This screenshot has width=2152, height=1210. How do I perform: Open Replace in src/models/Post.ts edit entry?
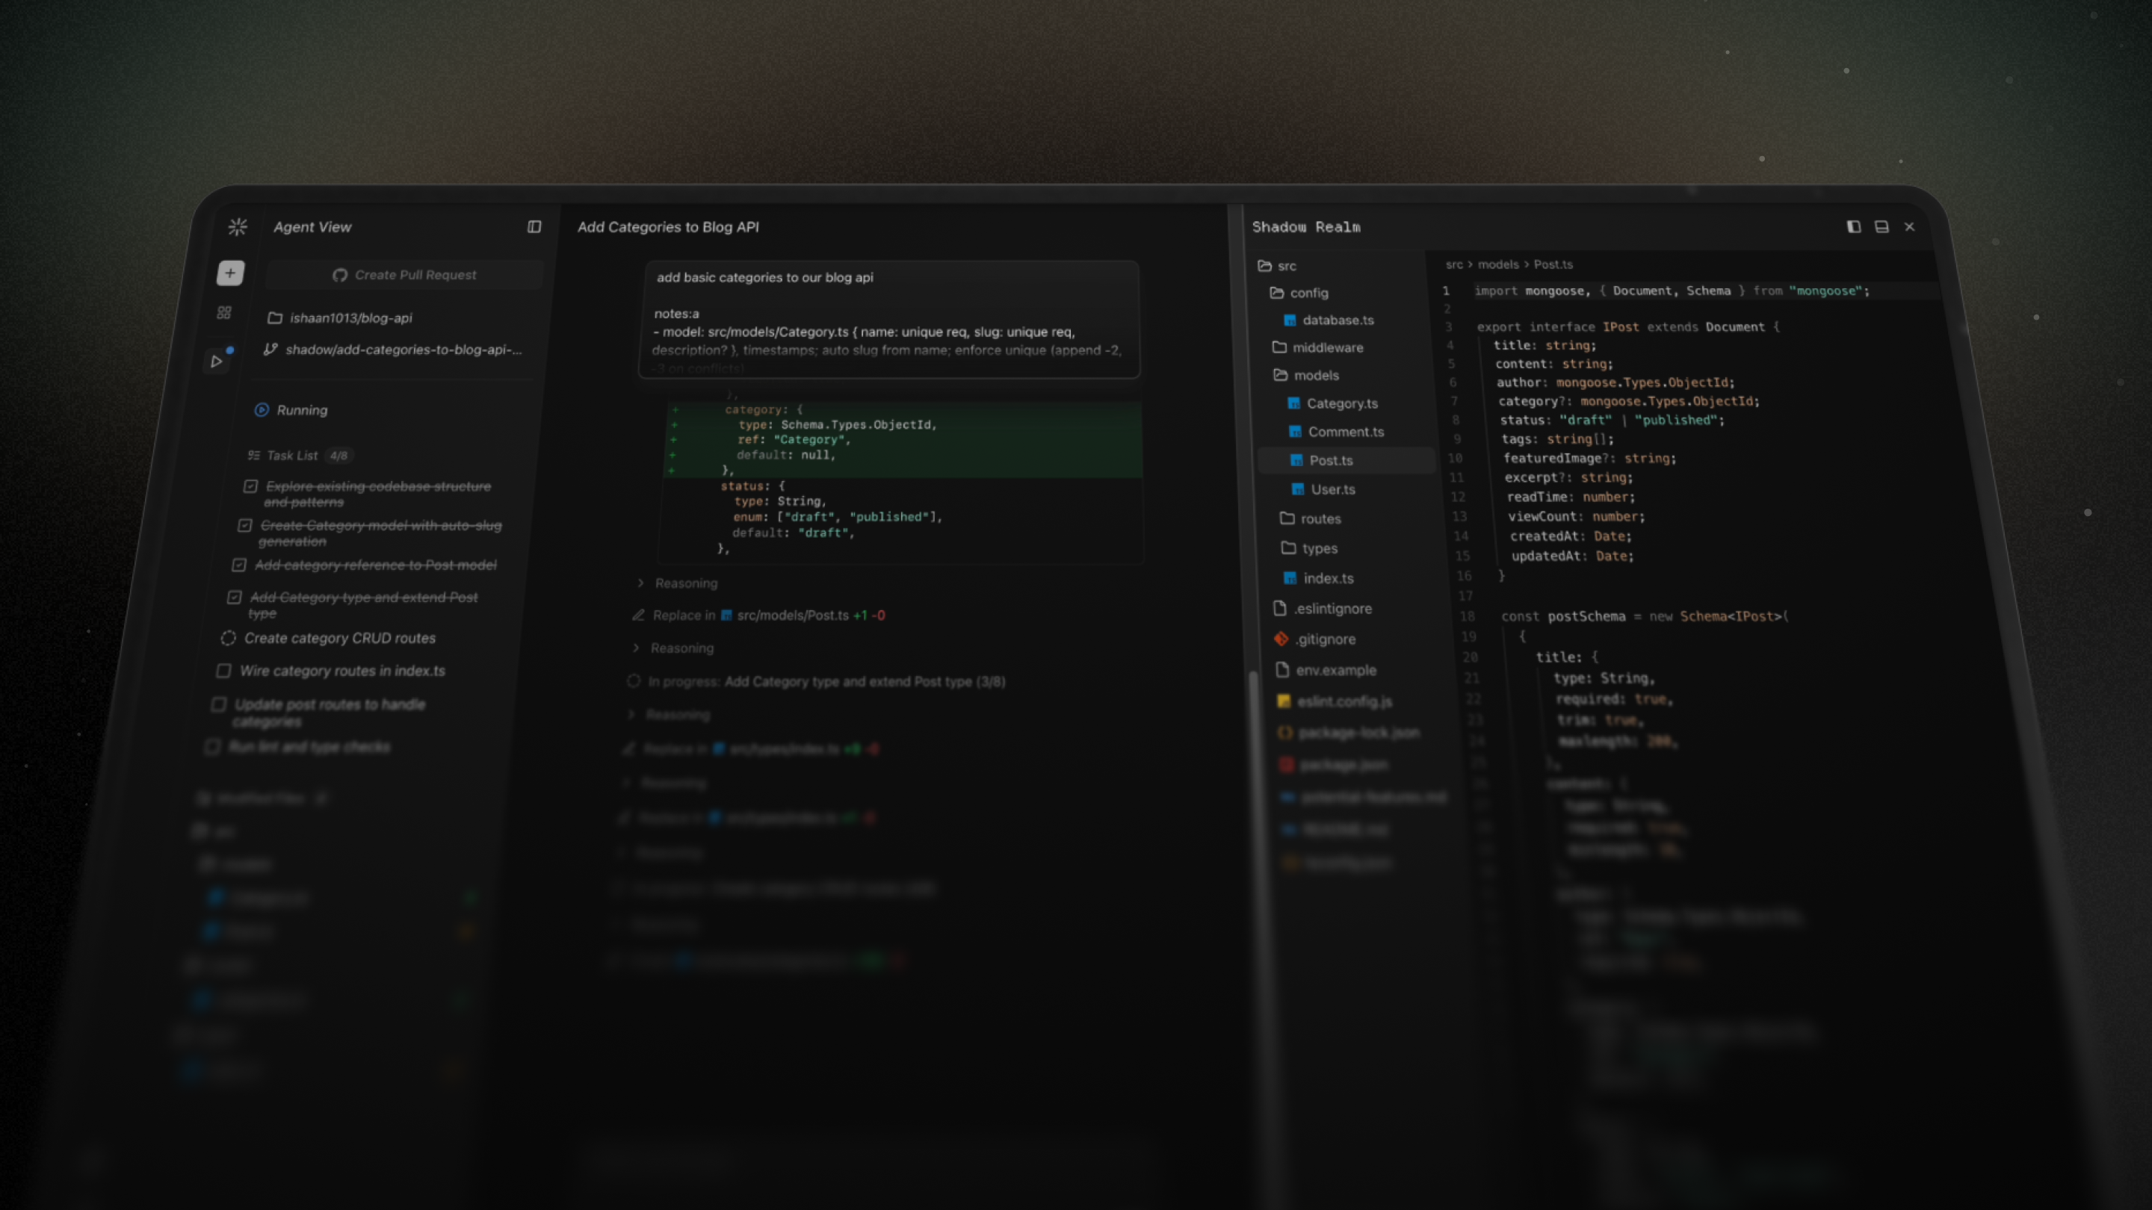(x=759, y=615)
